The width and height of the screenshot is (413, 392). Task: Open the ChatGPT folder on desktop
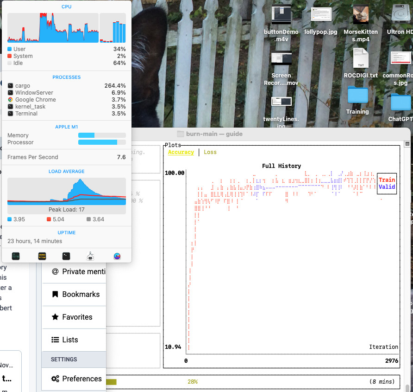(x=400, y=102)
